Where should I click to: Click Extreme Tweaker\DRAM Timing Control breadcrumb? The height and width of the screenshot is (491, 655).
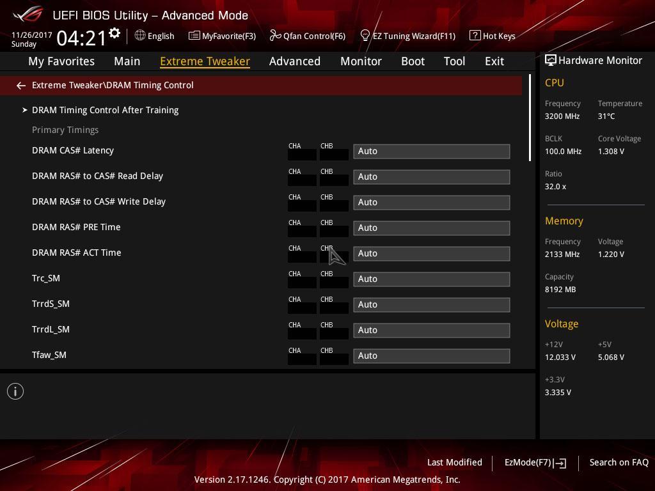(x=113, y=85)
